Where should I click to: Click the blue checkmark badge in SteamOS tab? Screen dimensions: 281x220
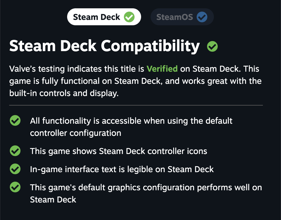point(202,17)
